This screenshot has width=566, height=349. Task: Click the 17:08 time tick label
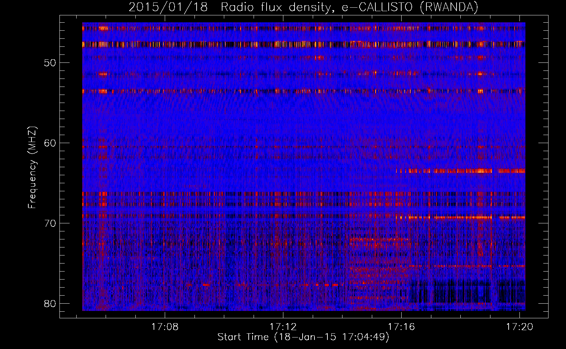tap(165, 327)
